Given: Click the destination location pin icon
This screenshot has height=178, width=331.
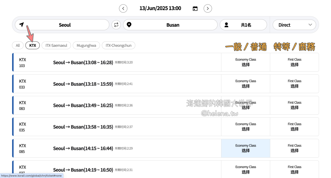Looking at the screenshot, I should tap(129, 25).
